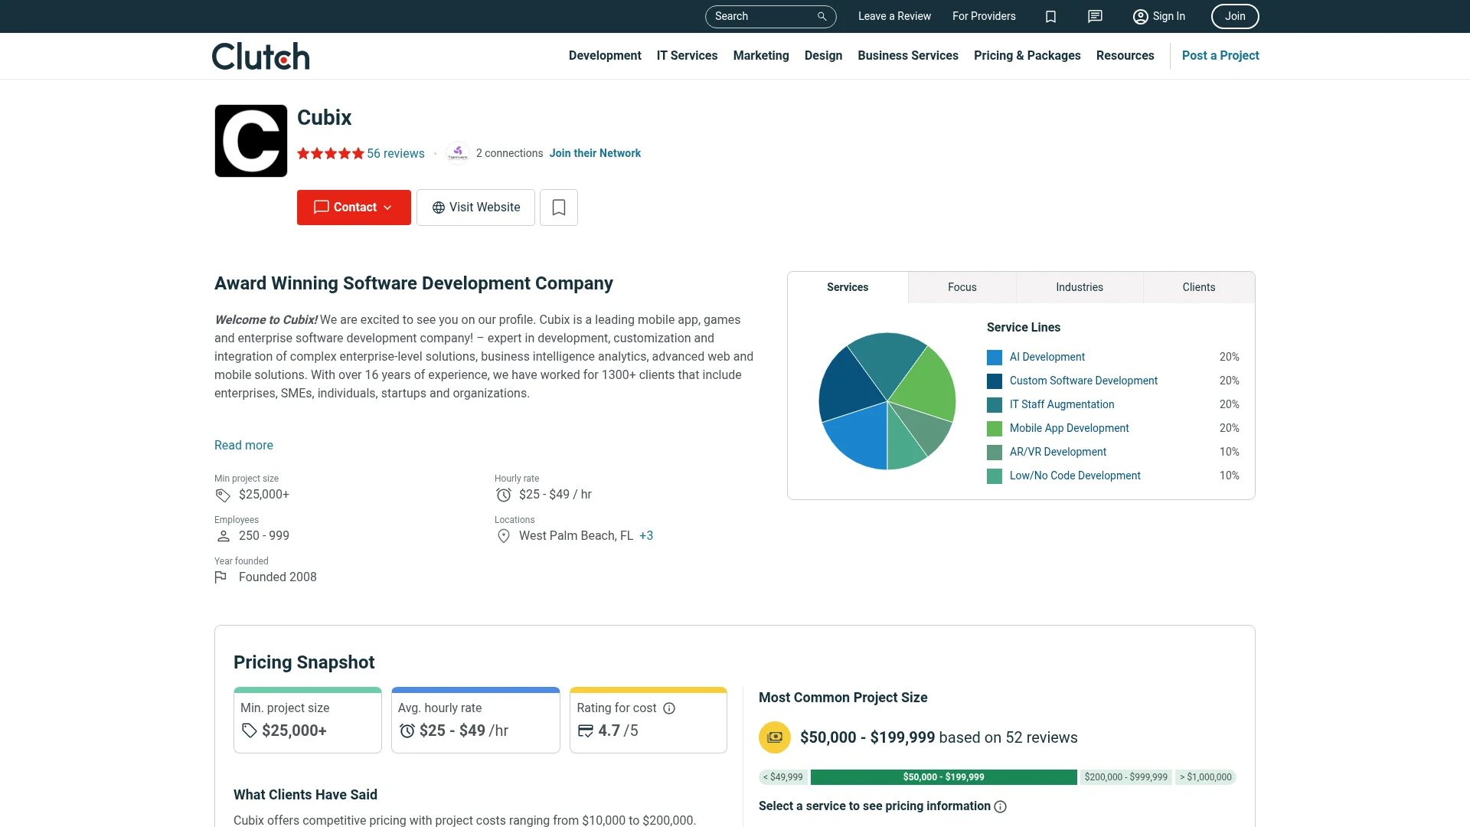Open the Design menu
This screenshot has height=827, width=1470.
[823, 56]
